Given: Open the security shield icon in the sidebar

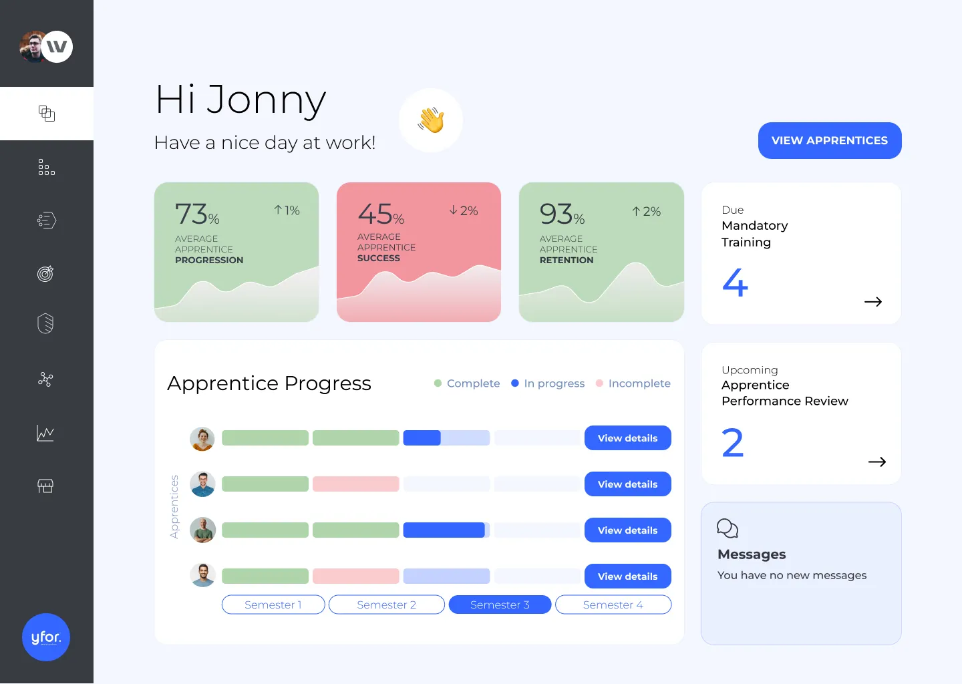Looking at the screenshot, I should pyautogui.click(x=45, y=323).
